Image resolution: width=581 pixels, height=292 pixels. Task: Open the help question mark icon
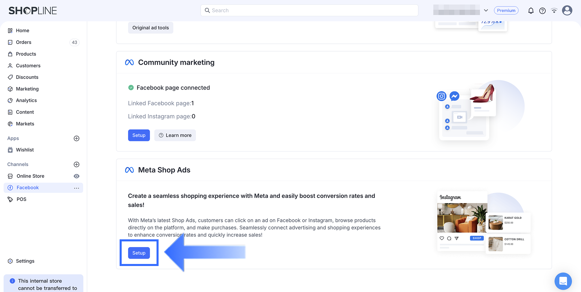[x=542, y=11]
